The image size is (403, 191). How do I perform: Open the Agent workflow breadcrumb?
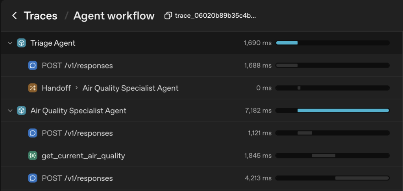coord(114,16)
